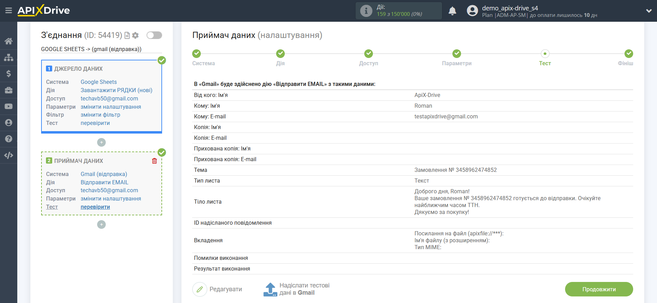The width and height of the screenshot is (657, 303).
Task: Click the notifications bell icon
Action: pyautogui.click(x=452, y=11)
